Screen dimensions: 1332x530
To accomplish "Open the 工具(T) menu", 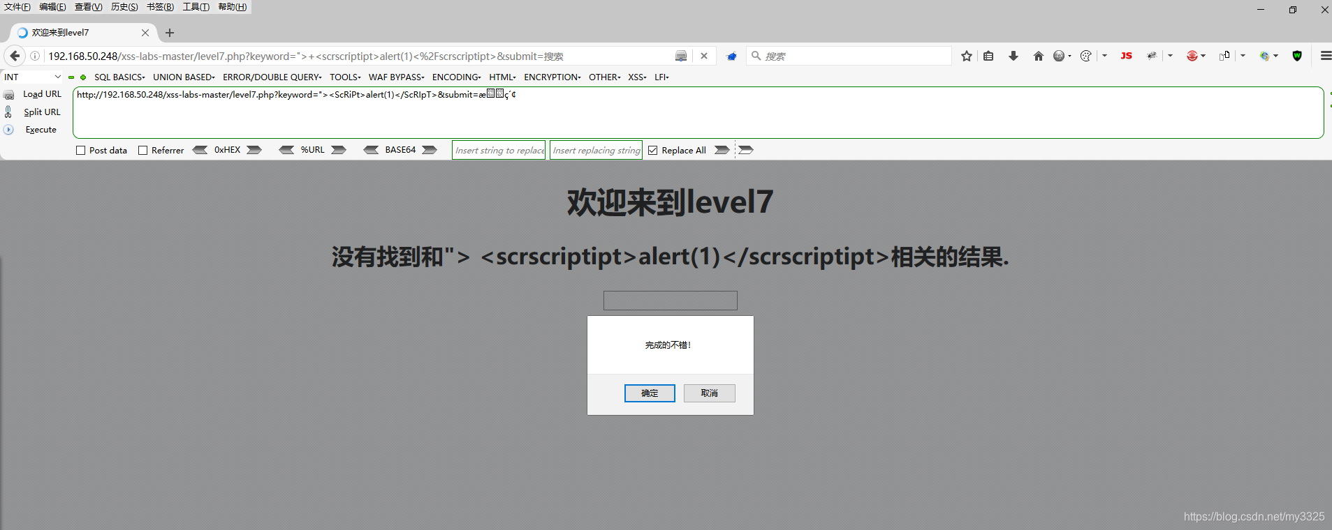I will (x=196, y=7).
